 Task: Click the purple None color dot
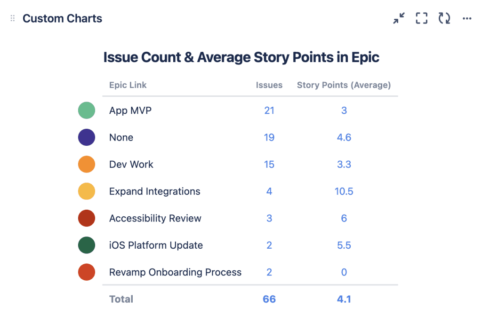click(x=87, y=137)
